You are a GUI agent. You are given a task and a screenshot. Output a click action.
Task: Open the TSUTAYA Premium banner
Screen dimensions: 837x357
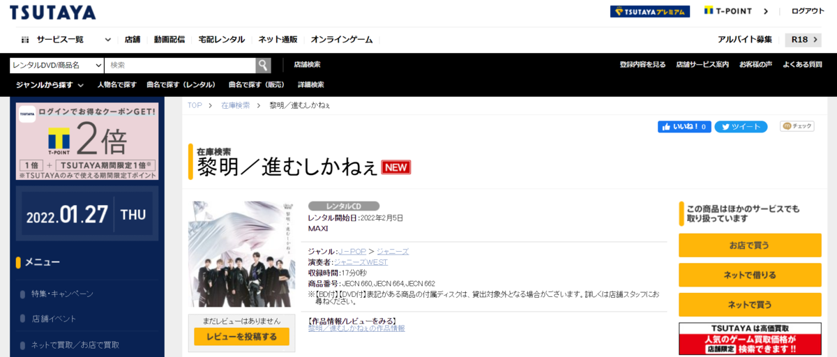click(x=650, y=11)
